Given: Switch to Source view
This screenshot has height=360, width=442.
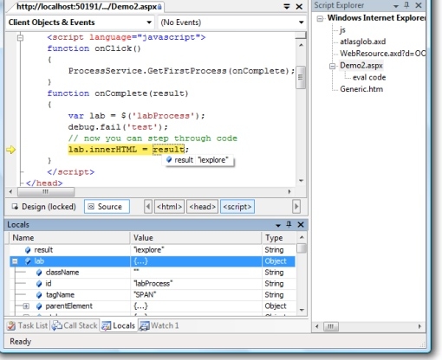Looking at the screenshot, I should pyautogui.click(x=107, y=207).
